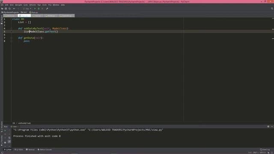The height and width of the screenshot is (154, 274).
Task: Hide the Run panel with minimize icon
Action: tap(272, 127)
